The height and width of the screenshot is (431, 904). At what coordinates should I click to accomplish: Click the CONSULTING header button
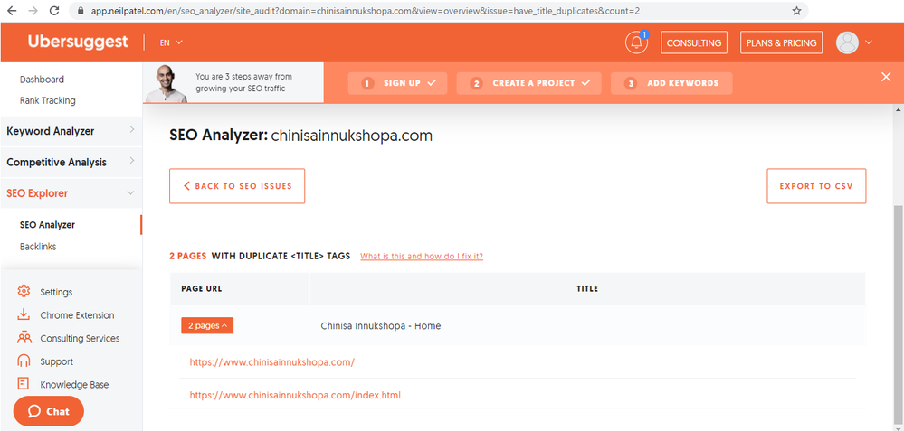coord(694,42)
